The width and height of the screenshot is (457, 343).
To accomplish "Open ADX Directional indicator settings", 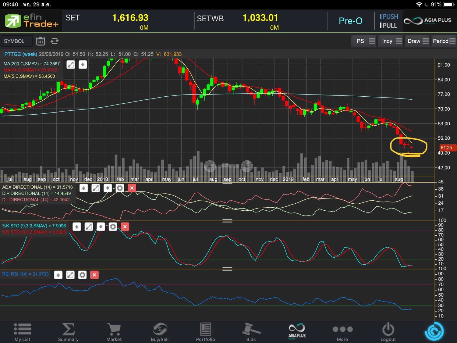I will click(x=120, y=188).
